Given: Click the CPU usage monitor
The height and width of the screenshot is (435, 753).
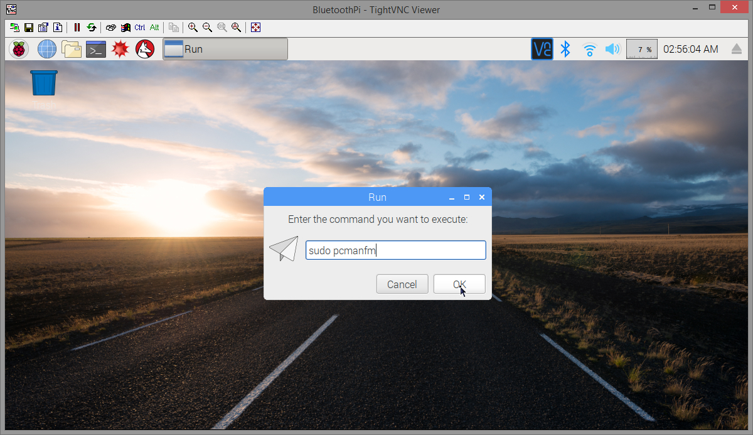Looking at the screenshot, I should point(642,49).
